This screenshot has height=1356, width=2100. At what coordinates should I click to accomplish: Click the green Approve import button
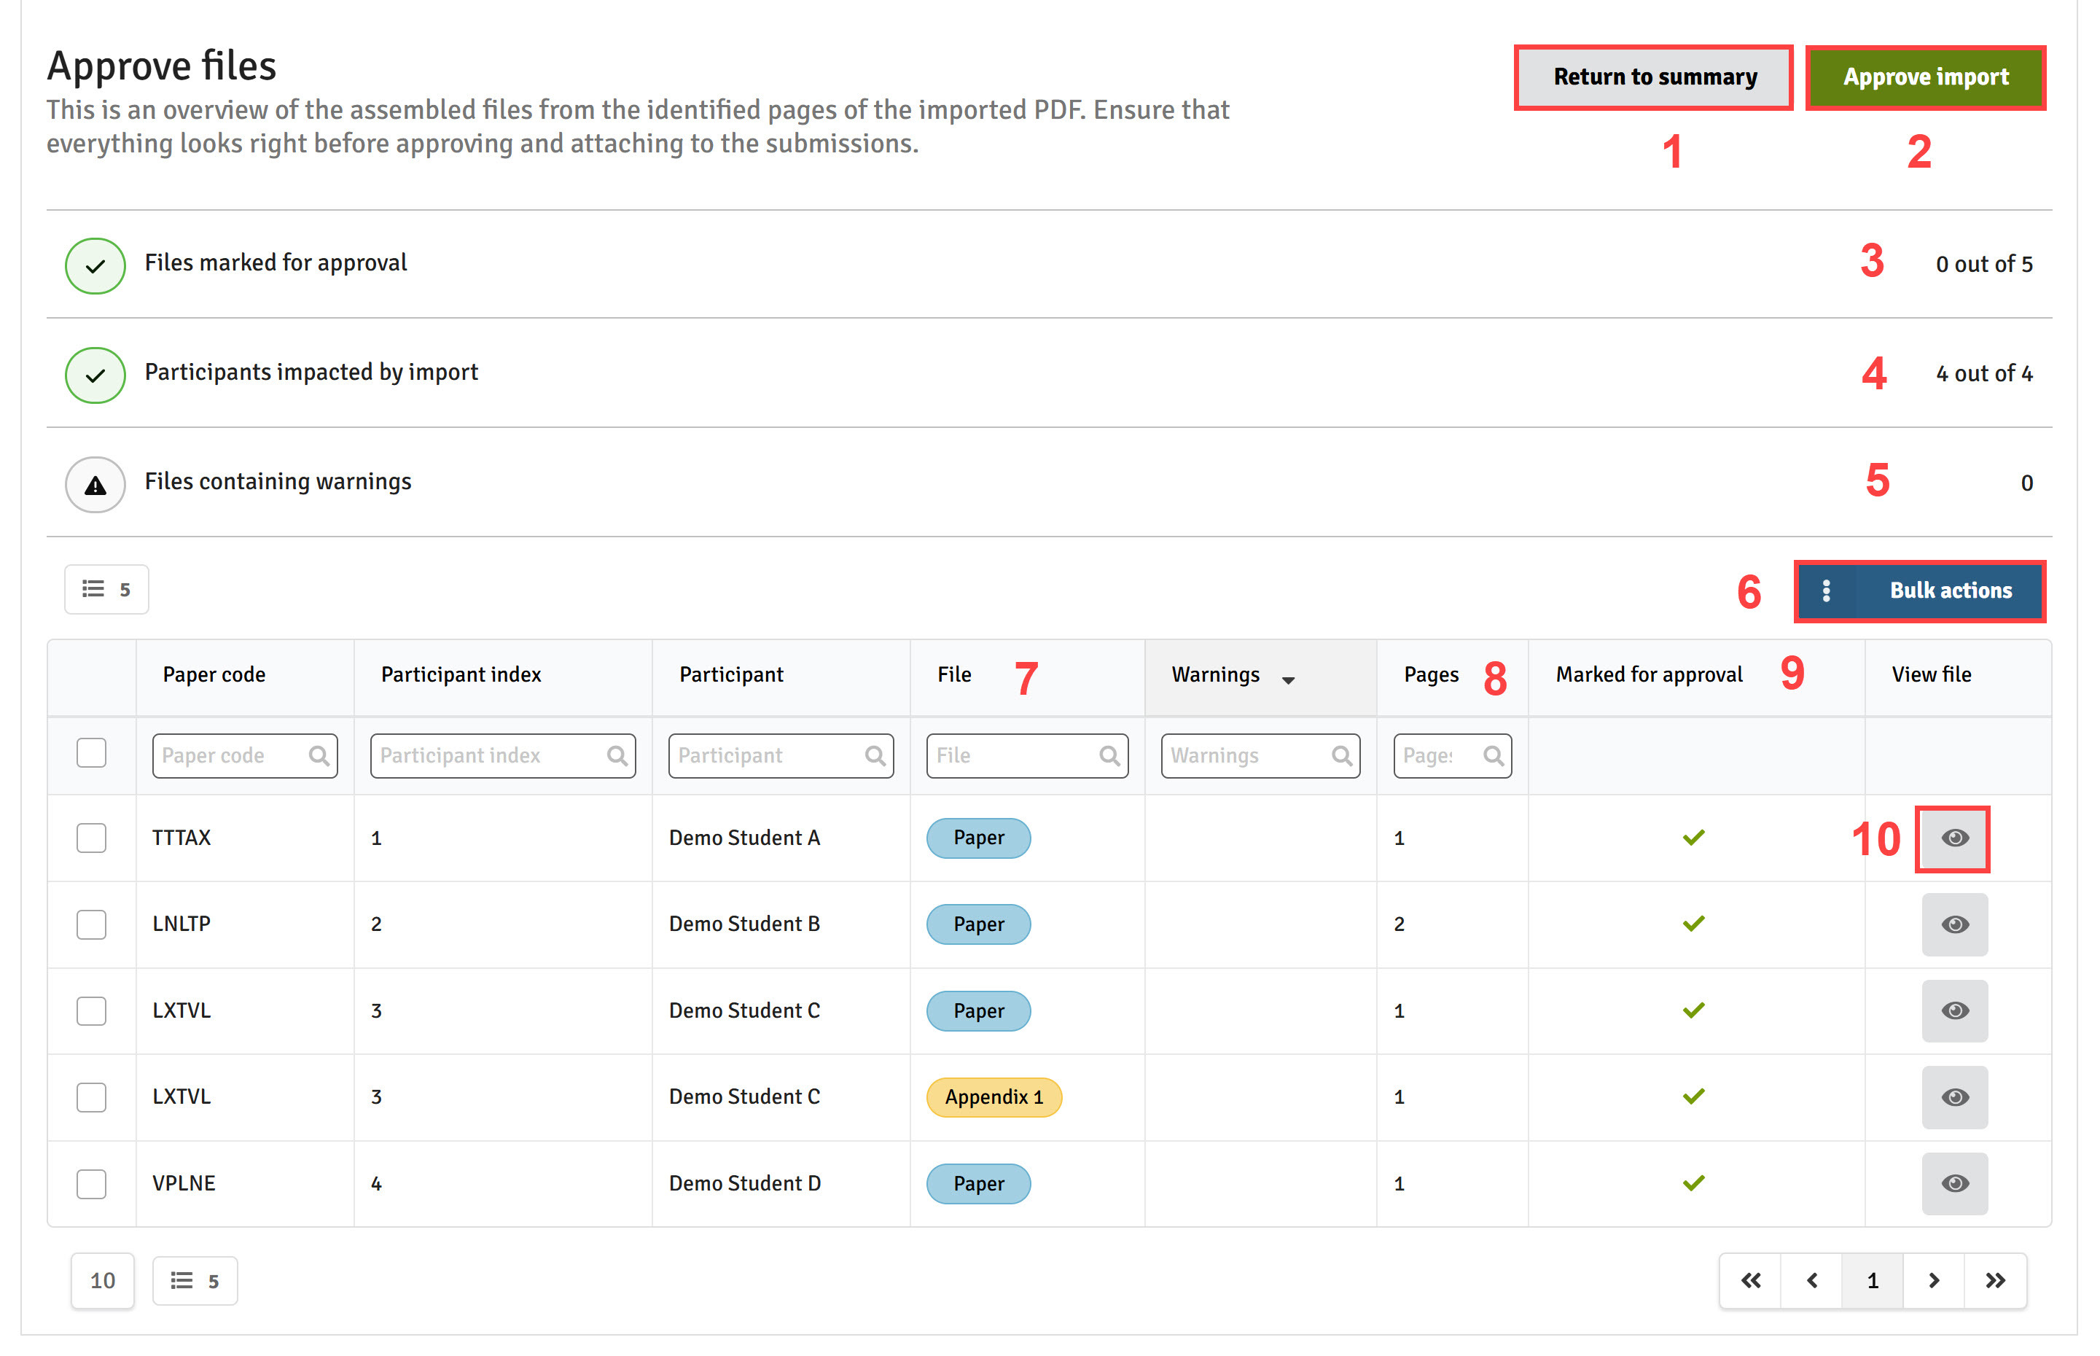point(1925,77)
